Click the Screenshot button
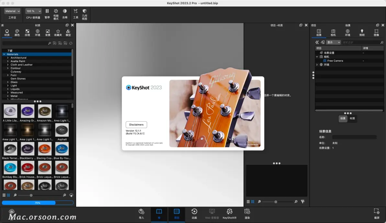The height and width of the screenshot is (223, 386). tap(377, 214)
